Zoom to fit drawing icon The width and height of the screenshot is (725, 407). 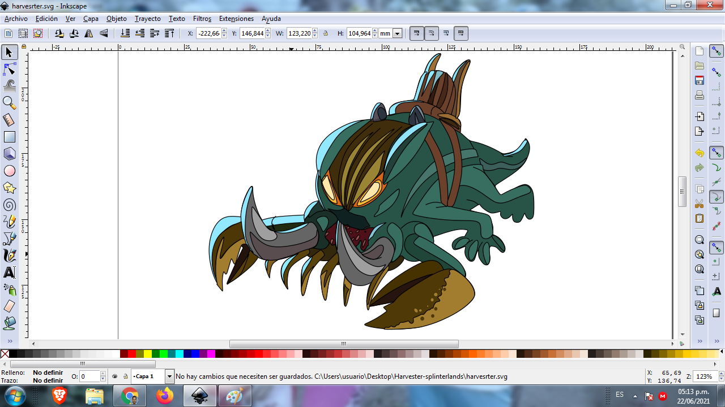point(700,254)
